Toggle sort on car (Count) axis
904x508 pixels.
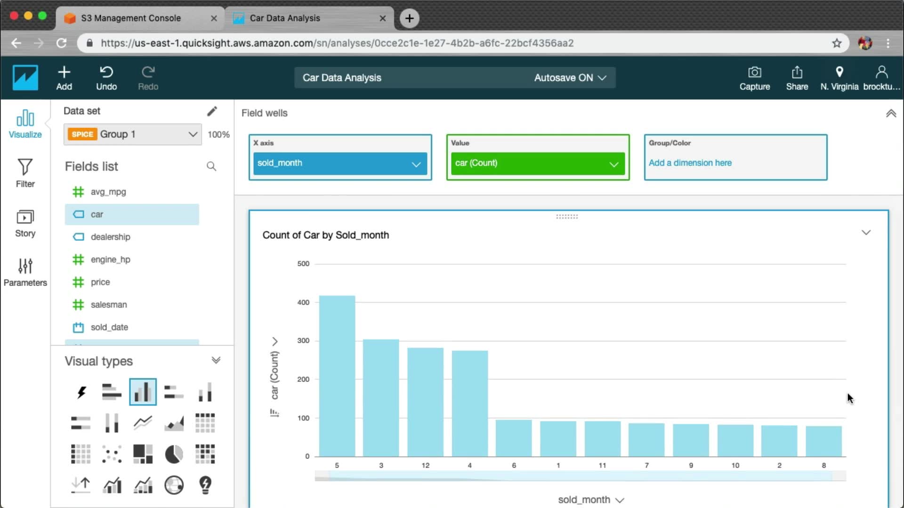pos(274,413)
